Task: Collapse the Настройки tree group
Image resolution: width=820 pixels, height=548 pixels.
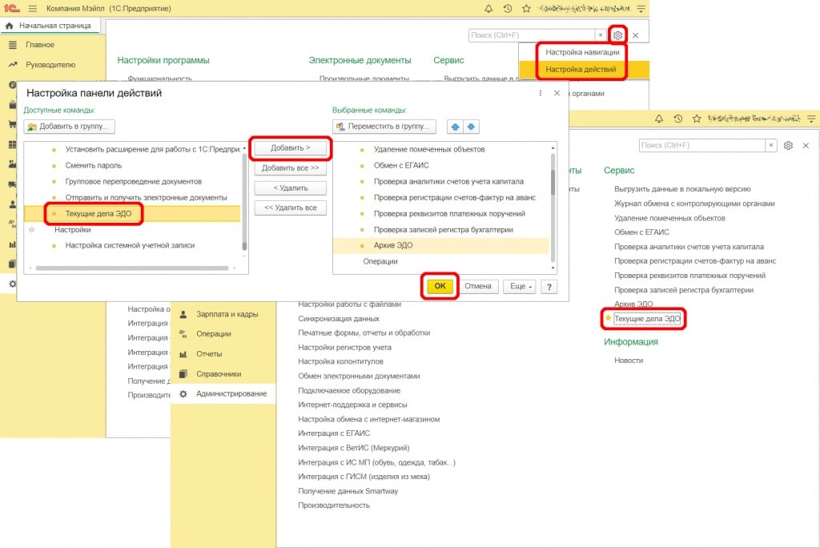Action: [x=32, y=230]
